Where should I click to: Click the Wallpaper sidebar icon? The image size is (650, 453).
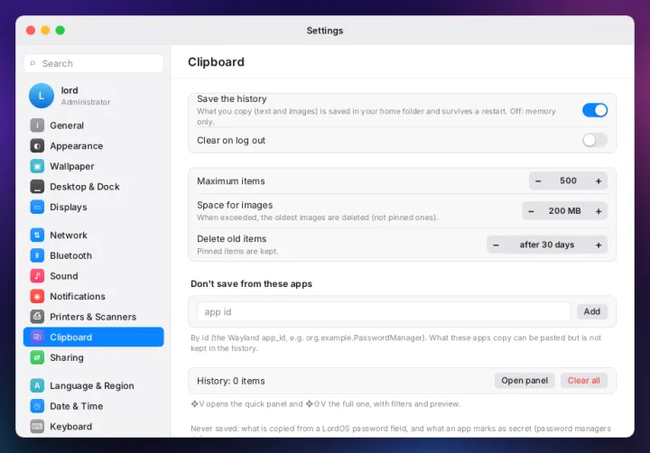[37, 166]
